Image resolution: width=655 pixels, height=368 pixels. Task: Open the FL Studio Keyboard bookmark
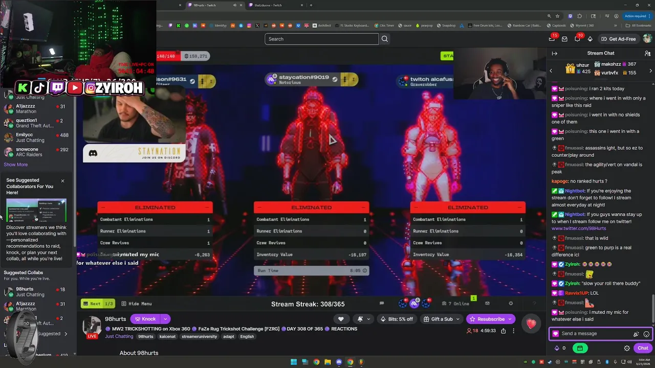[x=351, y=26]
